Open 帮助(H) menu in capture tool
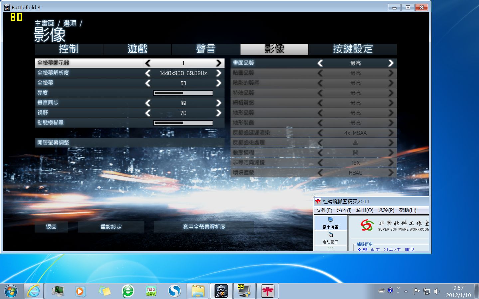Screen dimensions: 479x299 click(x=408, y=210)
